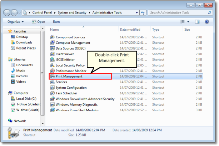Click the Back navigation arrow
The width and height of the screenshot is (219, 146).
coord(7,13)
